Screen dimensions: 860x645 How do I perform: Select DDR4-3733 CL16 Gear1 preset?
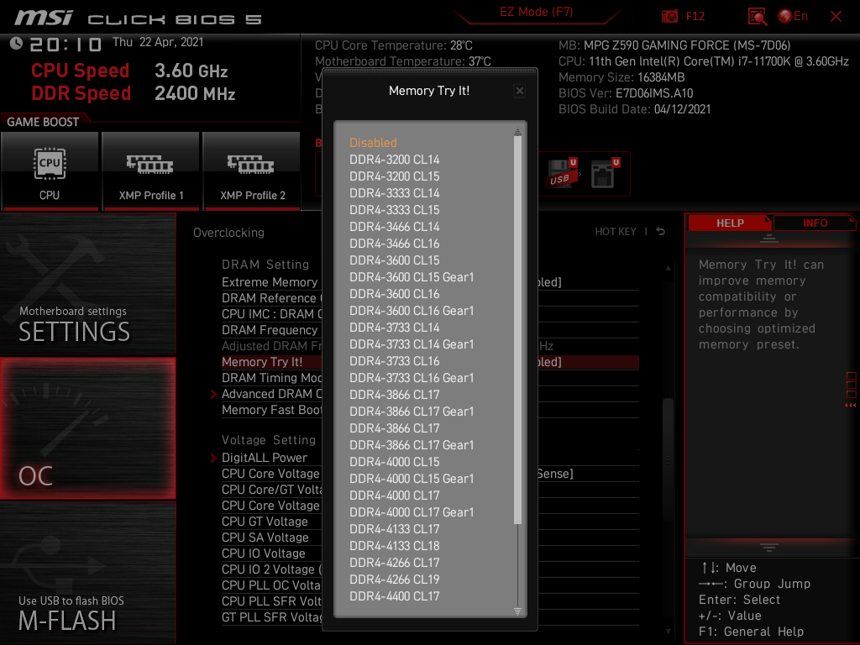(x=412, y=378)
